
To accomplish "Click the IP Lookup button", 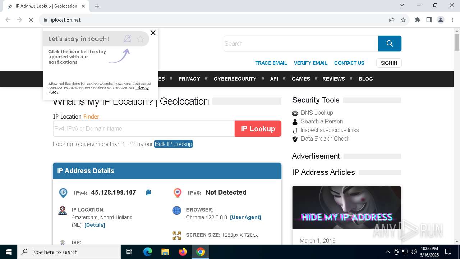I will tap(258, 128).
